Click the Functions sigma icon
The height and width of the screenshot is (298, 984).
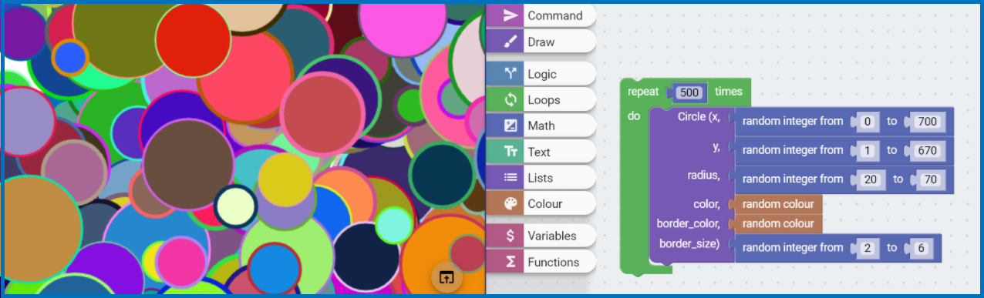(511, 262)
